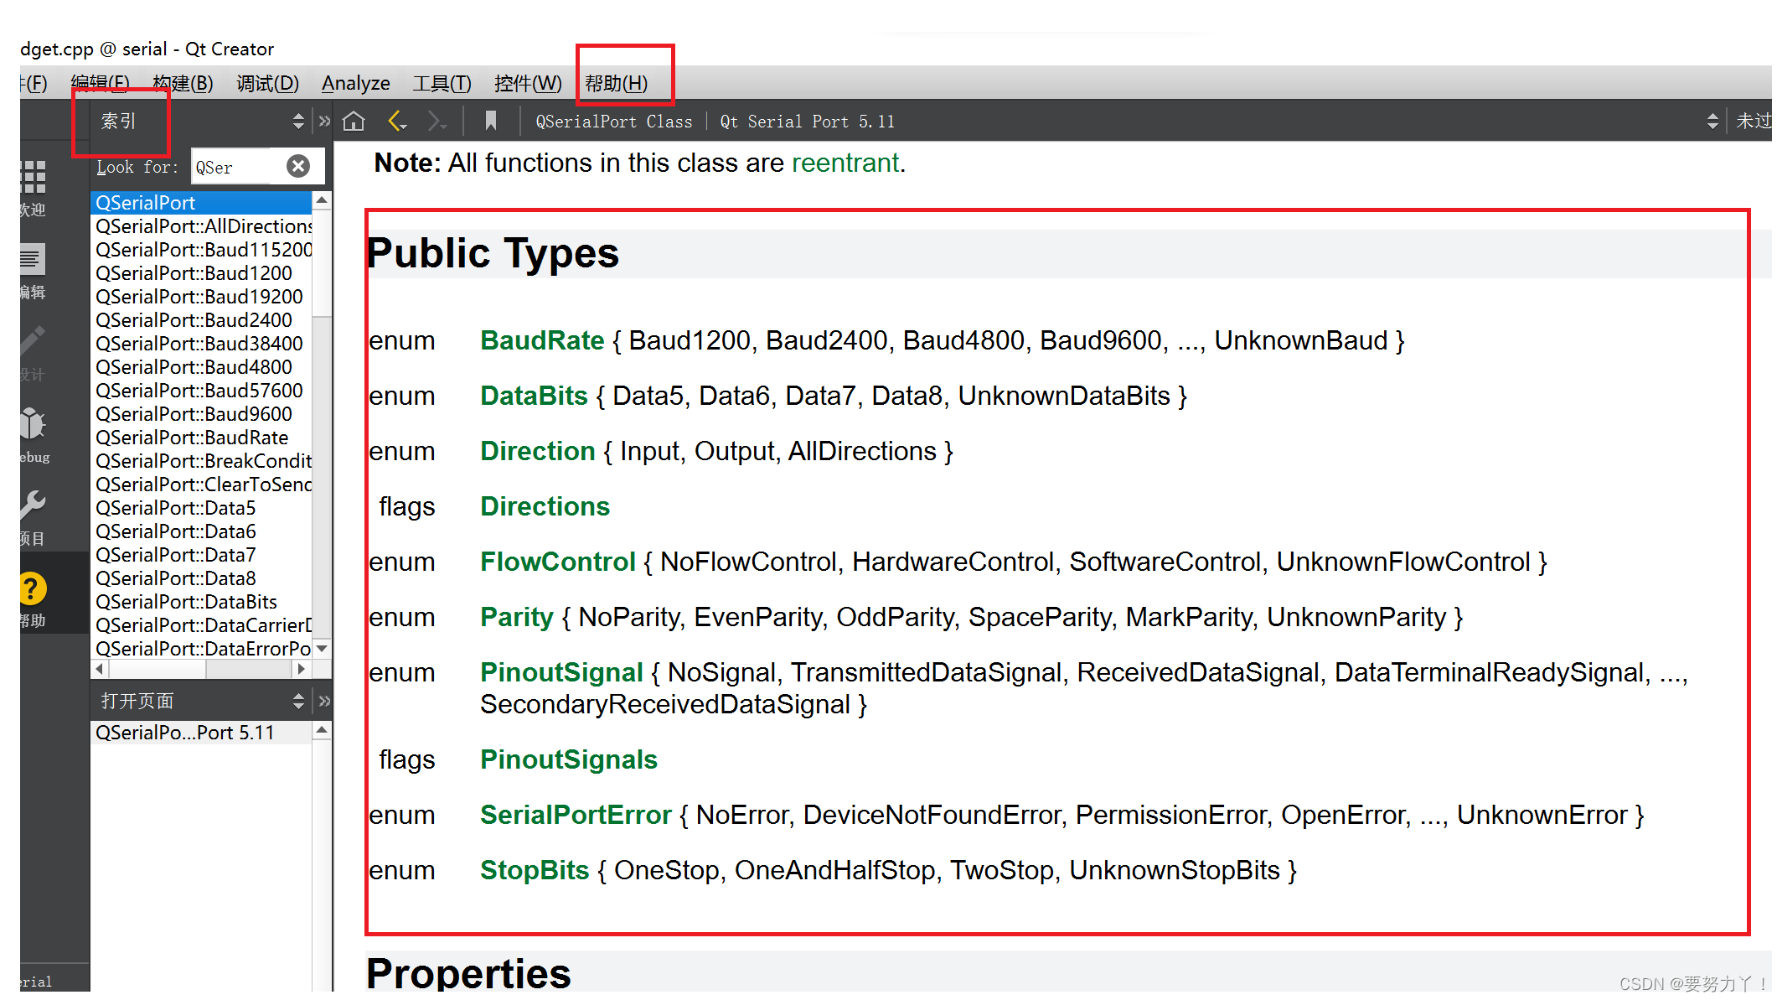Follow the reentrant link

(845, 163)
